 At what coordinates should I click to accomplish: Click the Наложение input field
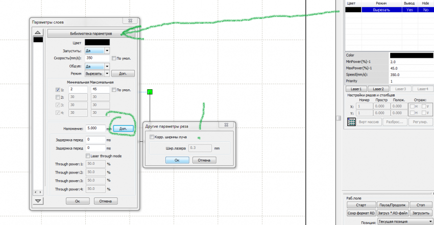coord(95,128)
